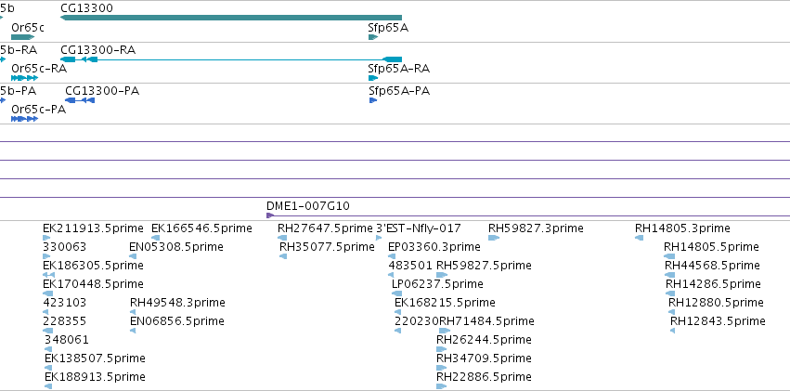Click the 423103 feature label
Screen dimensions: 790x391
[64, 303]
